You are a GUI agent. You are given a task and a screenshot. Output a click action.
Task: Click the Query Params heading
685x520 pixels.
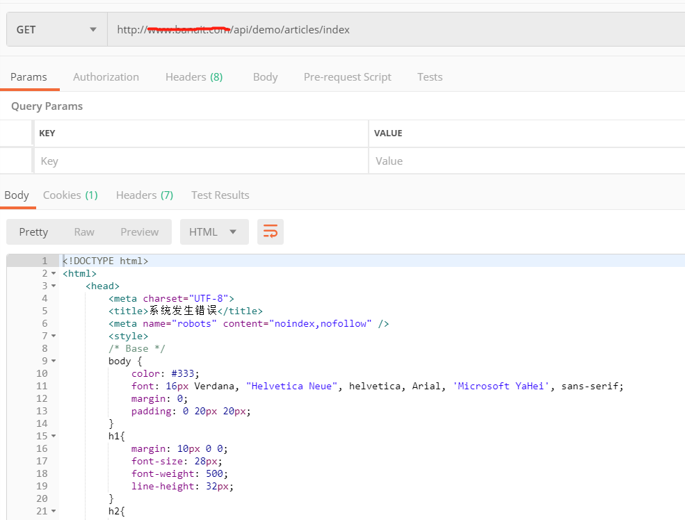pos(47,106)
